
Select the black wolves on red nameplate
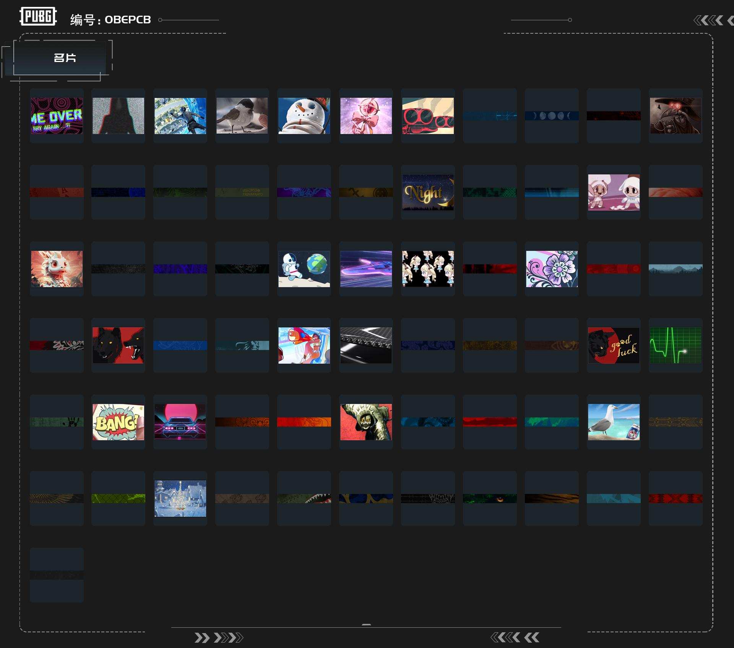click(119, 345)
